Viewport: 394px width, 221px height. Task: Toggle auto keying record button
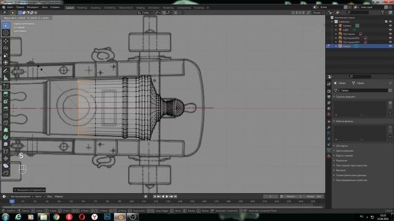[146, 196]
